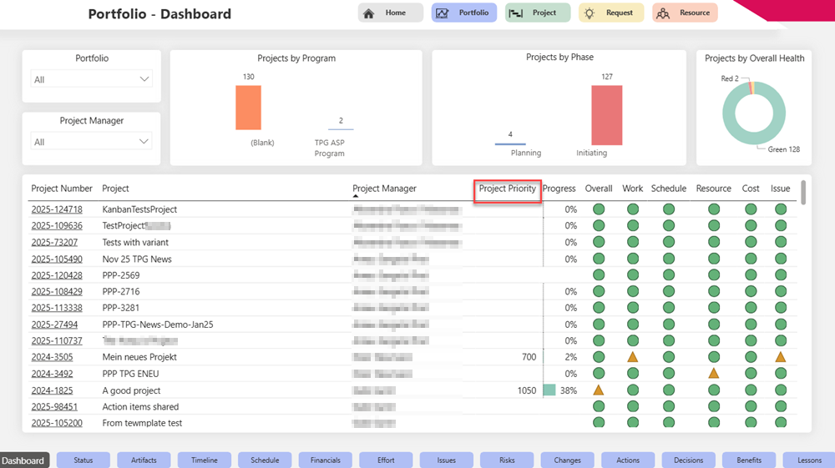Viewport: 835px width, 468px height.
Task: Open the Project Manager filter dropdown
Action: (x=92, y=142)
